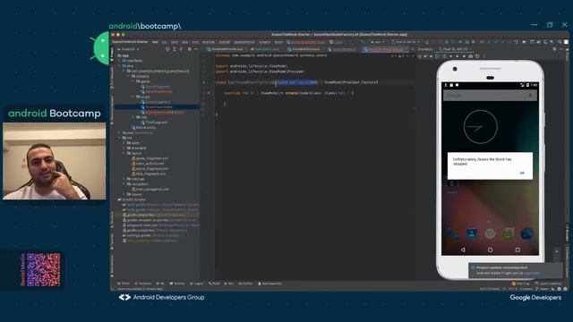
Task: Open the Terminal tool window tab
Action: (x=177, y=284)
